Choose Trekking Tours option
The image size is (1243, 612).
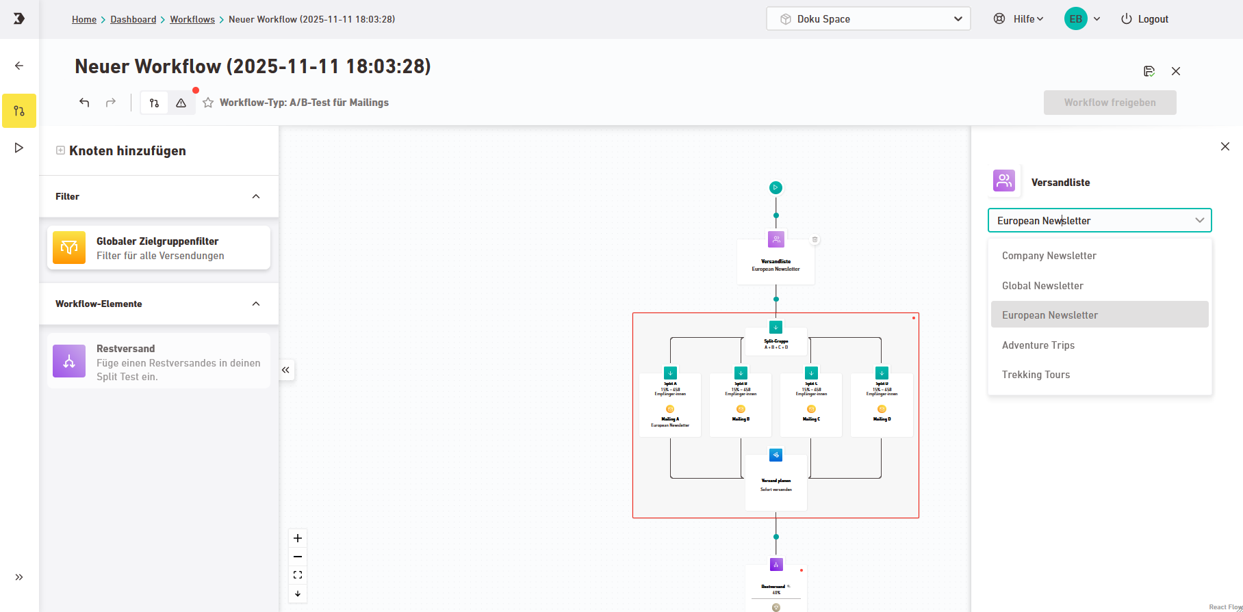pos(1036,375)
